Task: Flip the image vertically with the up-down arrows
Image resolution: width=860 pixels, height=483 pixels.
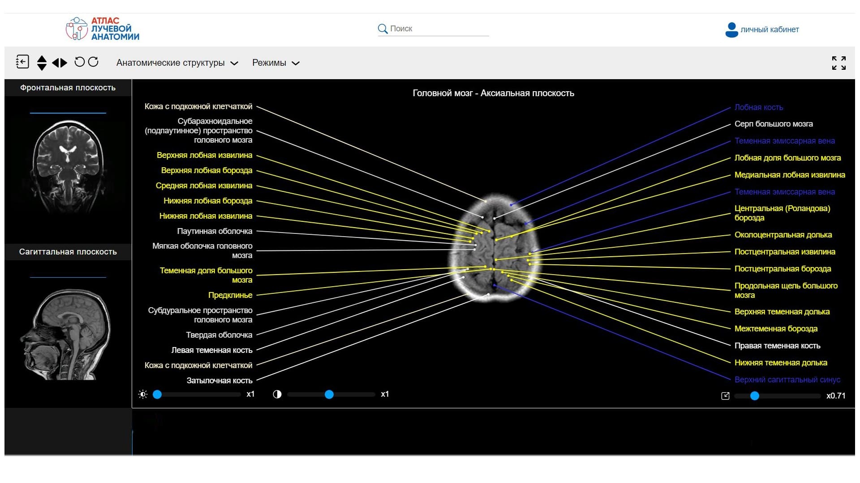Action: tap(42, 63)
